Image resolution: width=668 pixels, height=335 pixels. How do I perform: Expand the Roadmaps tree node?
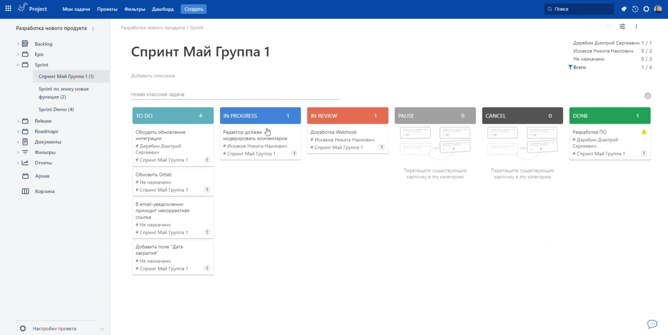[x=18, y=131]
